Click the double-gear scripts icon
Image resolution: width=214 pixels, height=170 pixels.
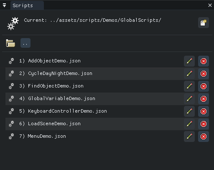coord(13,23)
